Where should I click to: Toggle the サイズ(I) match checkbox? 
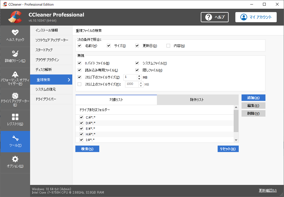109,46
